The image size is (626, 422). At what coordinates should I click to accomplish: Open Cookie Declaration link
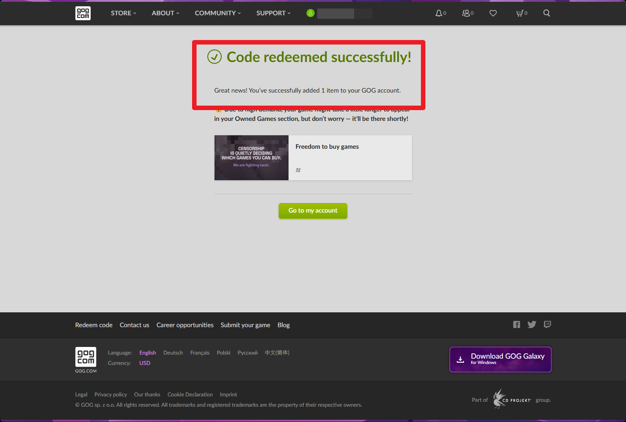(x=190, y=395)
